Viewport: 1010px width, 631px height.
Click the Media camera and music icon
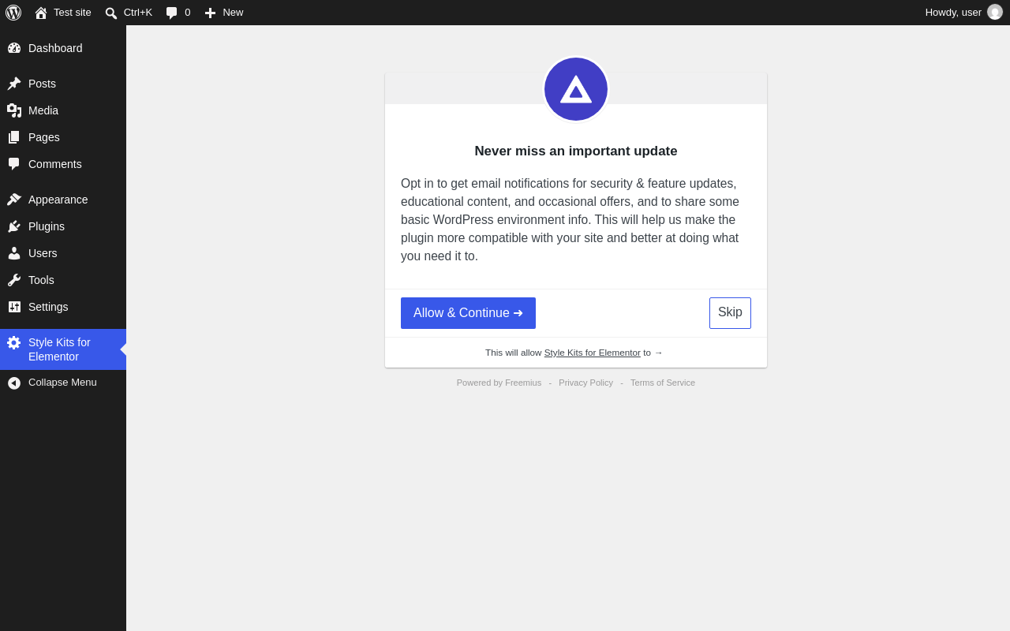(14, 110)
